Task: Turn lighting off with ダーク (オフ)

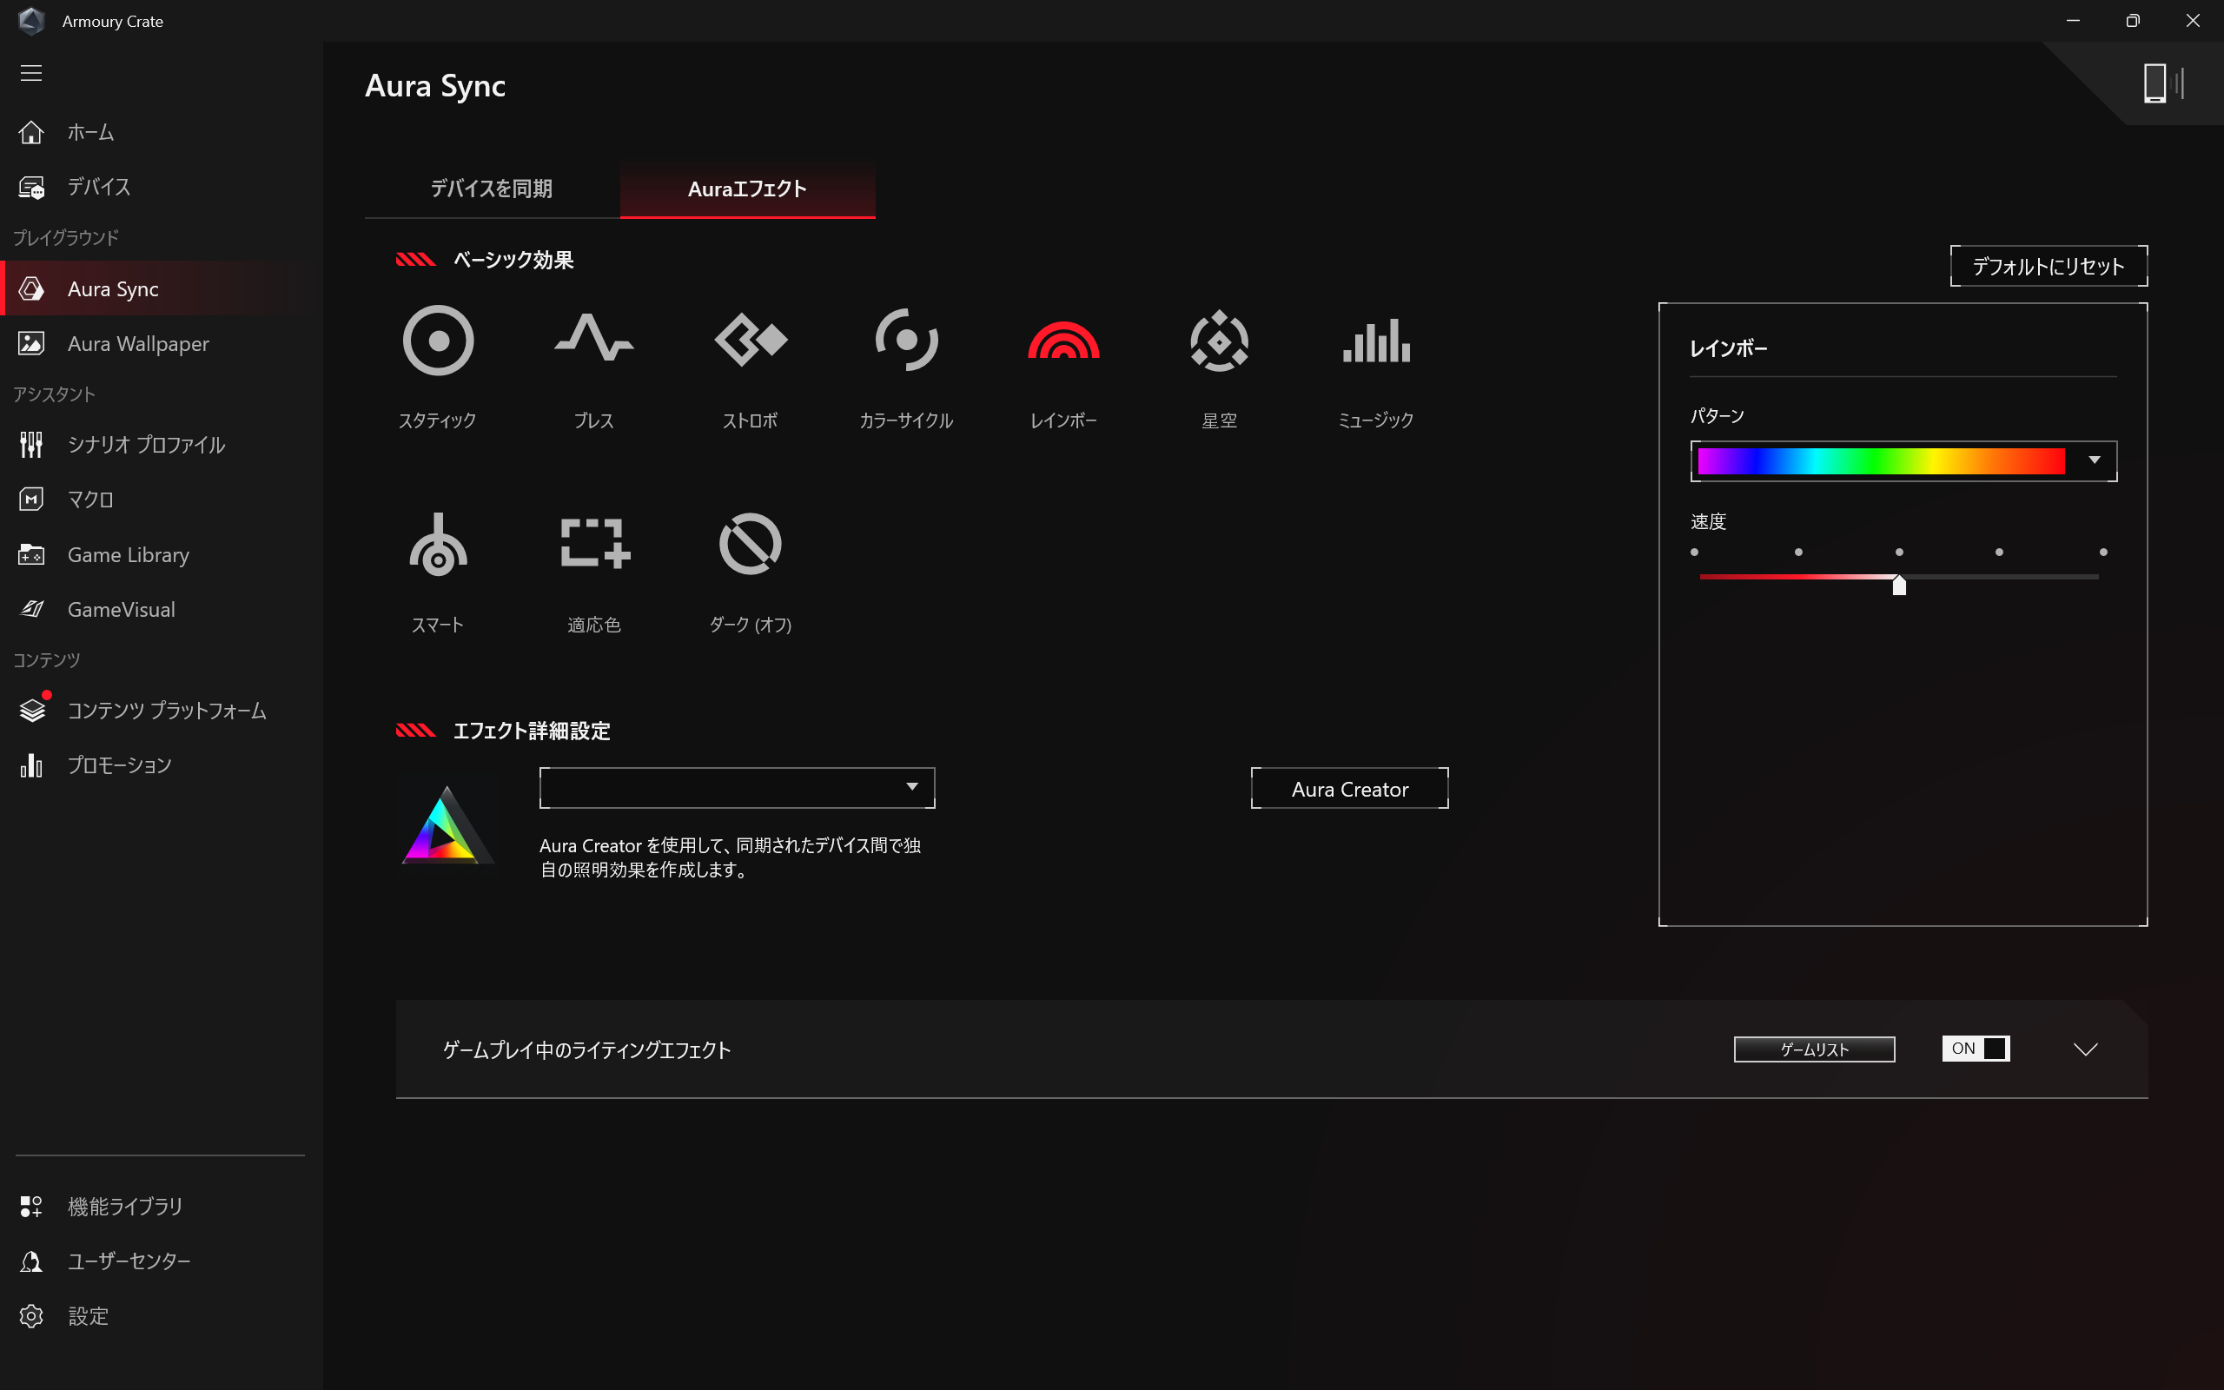Action: [x=750, y=546]
